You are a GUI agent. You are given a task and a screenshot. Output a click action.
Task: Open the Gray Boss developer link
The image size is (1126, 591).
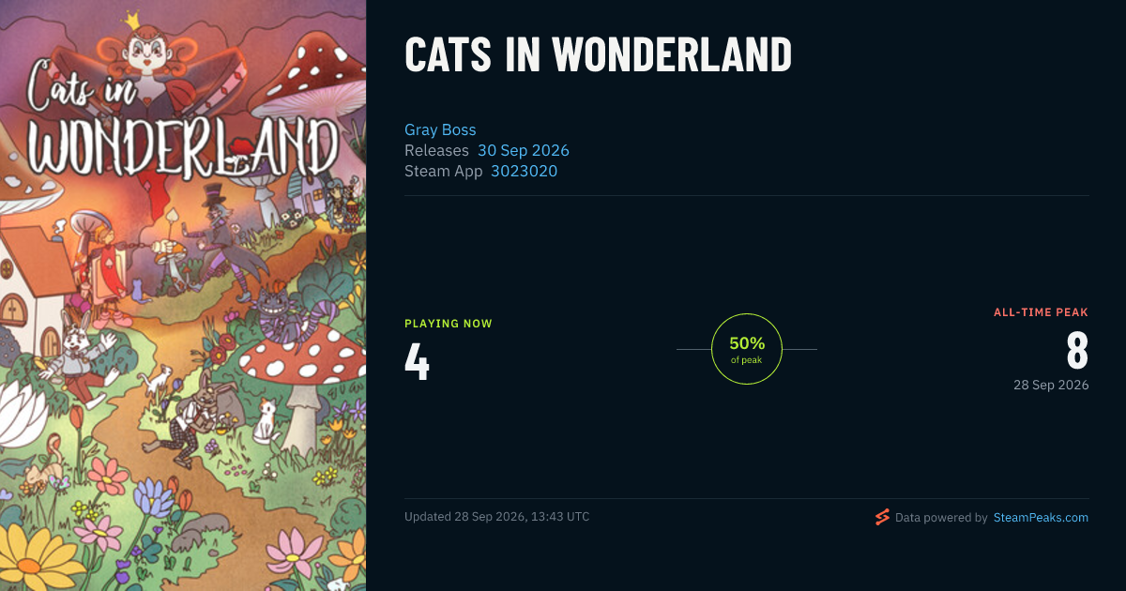(x=440, y=129)
